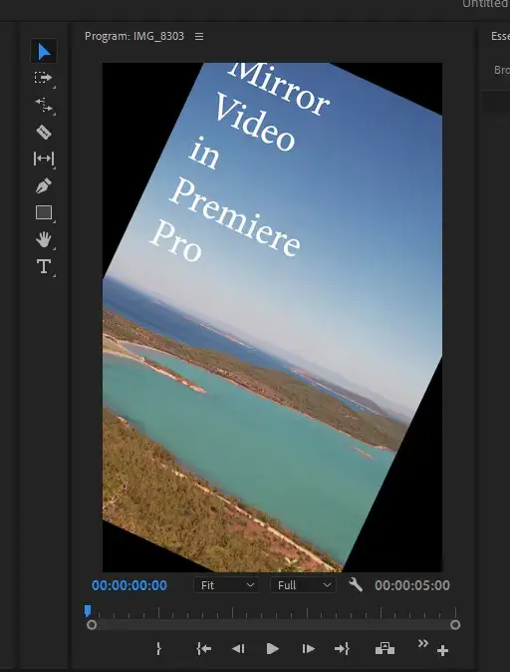Click the video preview image
This screenshot has width=510, height=672.
coord(272,318)
